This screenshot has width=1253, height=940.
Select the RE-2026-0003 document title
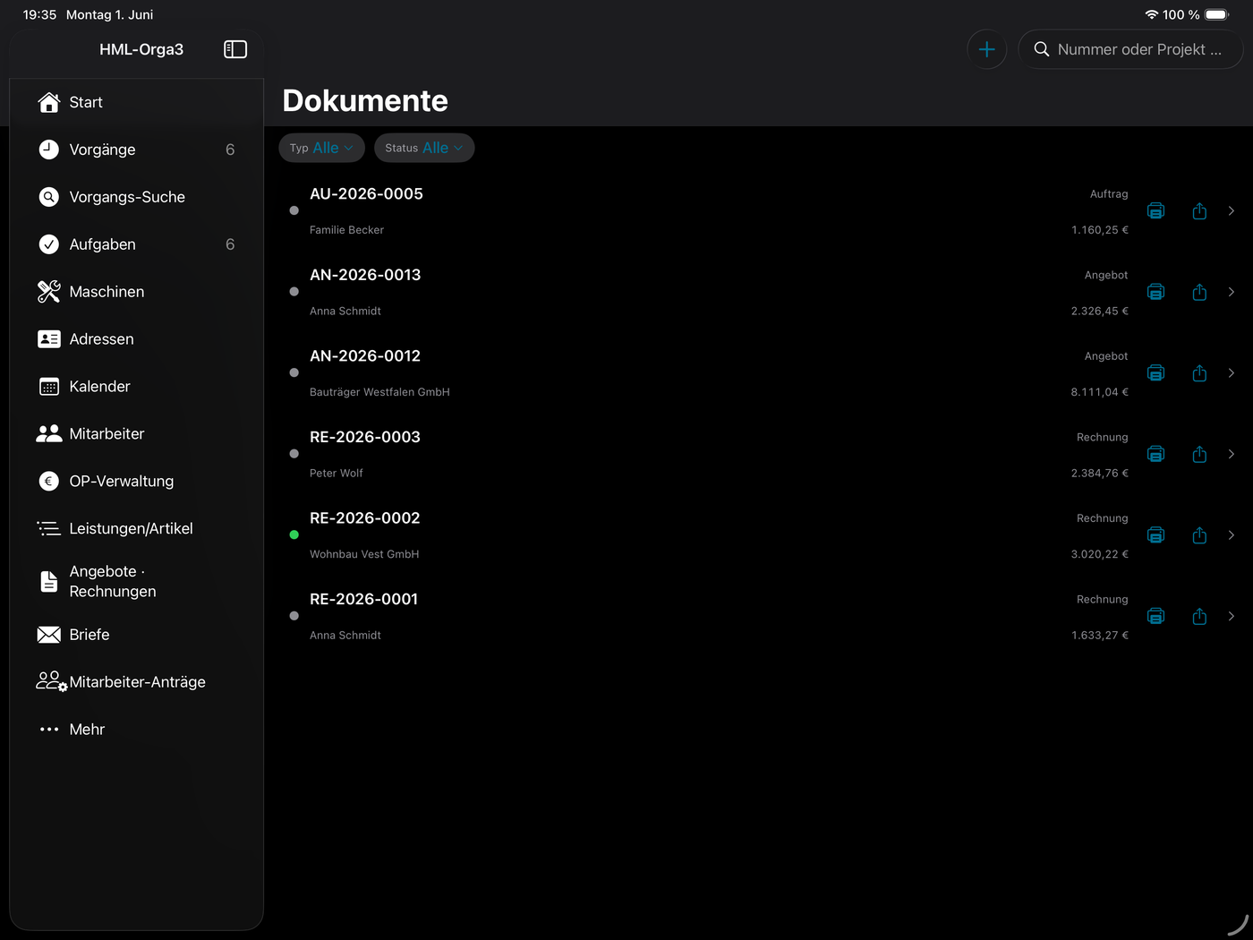tap(365, 437)
